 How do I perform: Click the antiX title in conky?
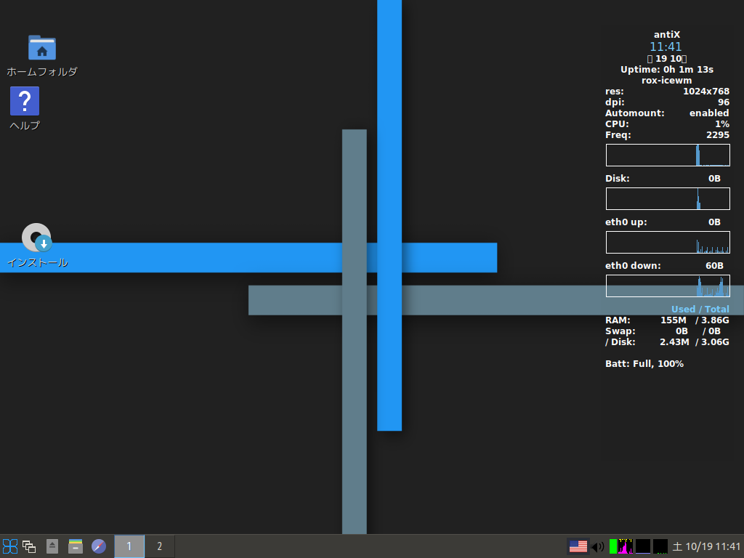tap(667, 35)
